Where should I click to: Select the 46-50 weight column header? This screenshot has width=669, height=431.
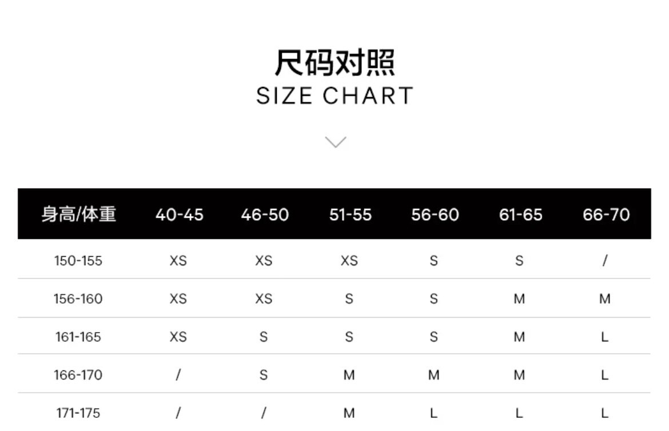click(x=265, y=215)
